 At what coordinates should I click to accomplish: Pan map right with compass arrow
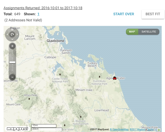(17, 34)
